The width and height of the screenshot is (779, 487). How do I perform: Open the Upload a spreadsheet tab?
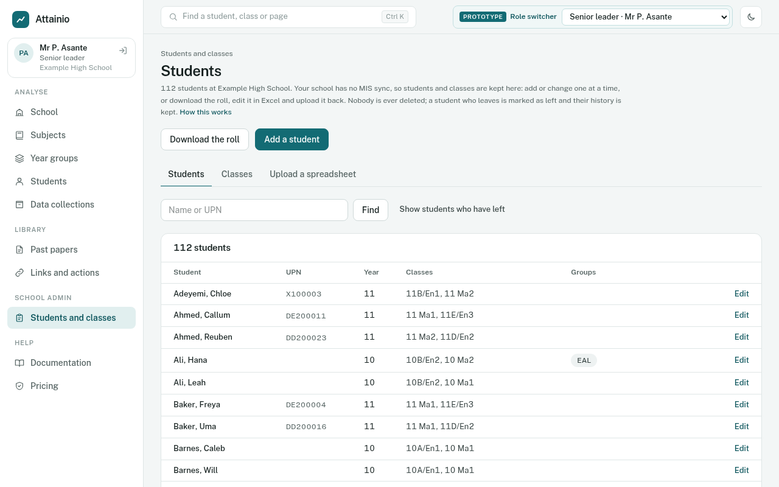(313, 174)
